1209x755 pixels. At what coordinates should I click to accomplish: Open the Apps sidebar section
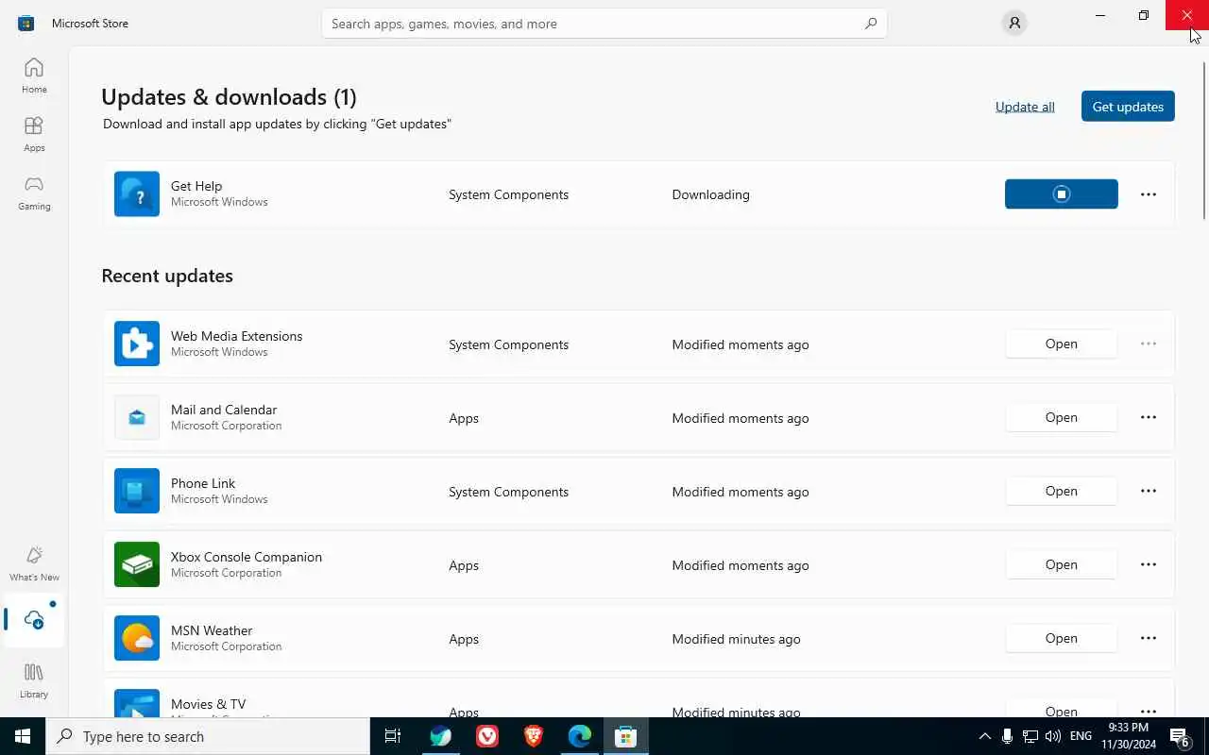coord(34,134)
